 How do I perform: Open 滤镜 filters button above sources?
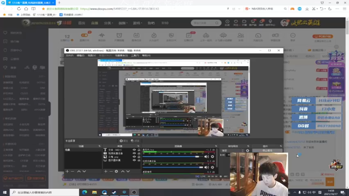(x=135, y=141)
